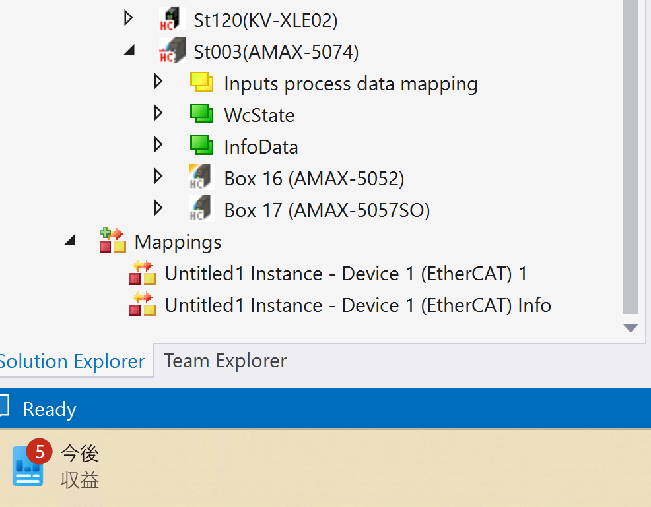Click the green InfoData icon
The height and width of the screenshot is (507, 651).
(202, 146)
